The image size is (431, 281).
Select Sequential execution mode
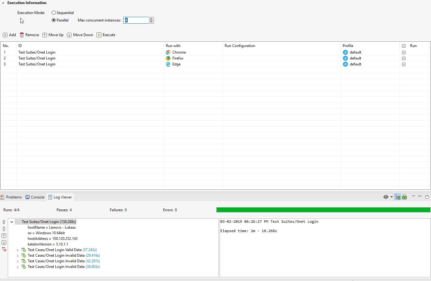click(54, 13)
